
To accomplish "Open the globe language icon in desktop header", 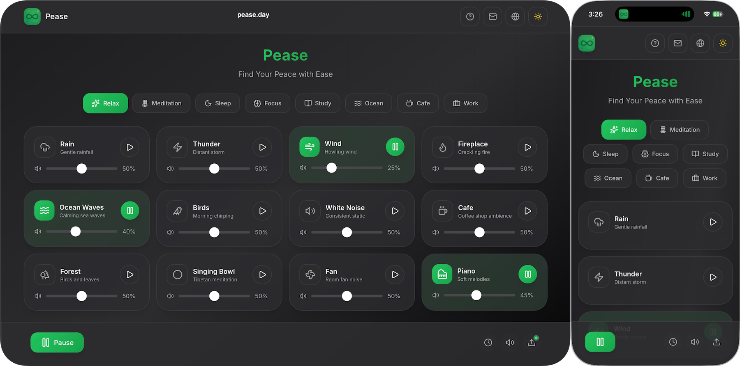I will 515,17.
